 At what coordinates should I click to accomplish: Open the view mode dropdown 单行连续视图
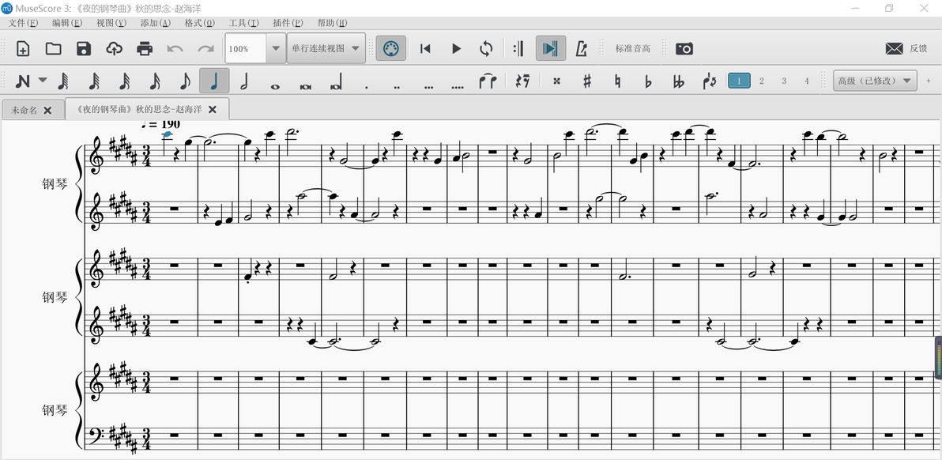point(326,49)
